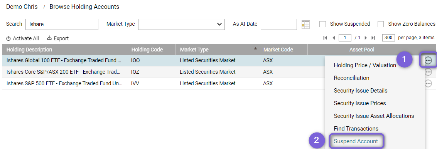The width and height of the screenshot is (437, 149).
Task: Open the ellipsis menu for the IVV row
Action: 428,83
